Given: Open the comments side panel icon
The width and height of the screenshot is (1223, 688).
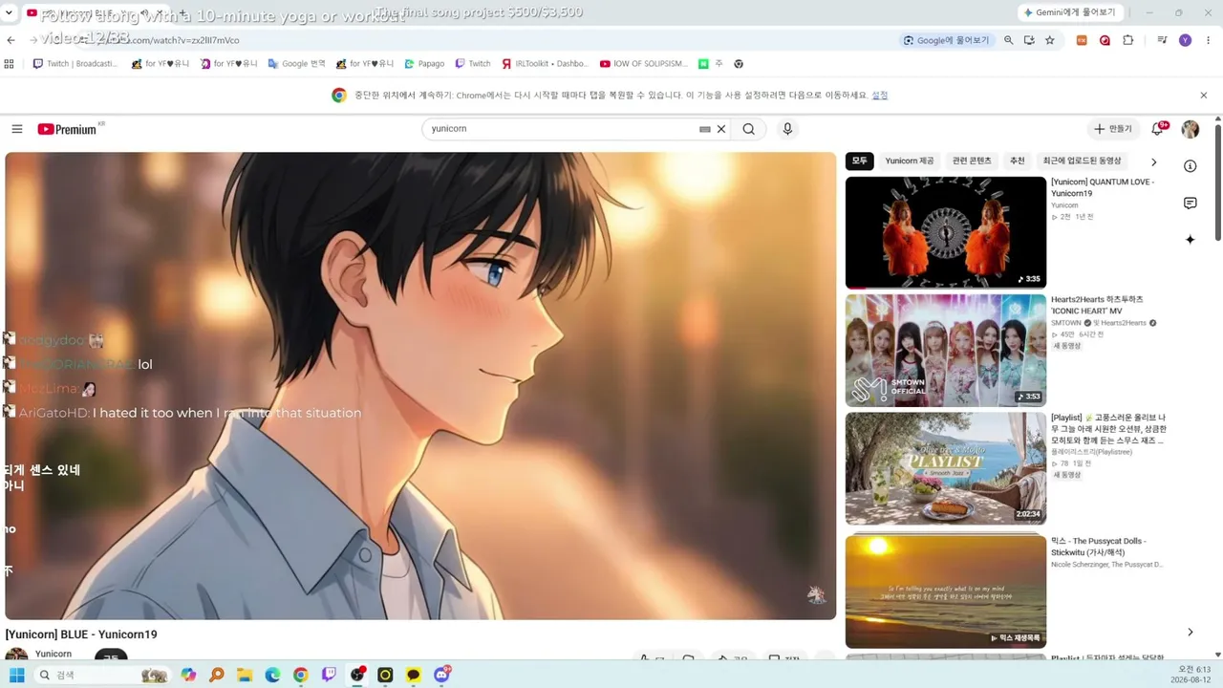Looking at the screenshot, I should [1191, 203].
